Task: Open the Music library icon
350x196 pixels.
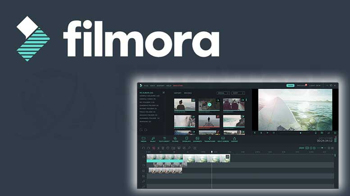Action: coord(153,139)
